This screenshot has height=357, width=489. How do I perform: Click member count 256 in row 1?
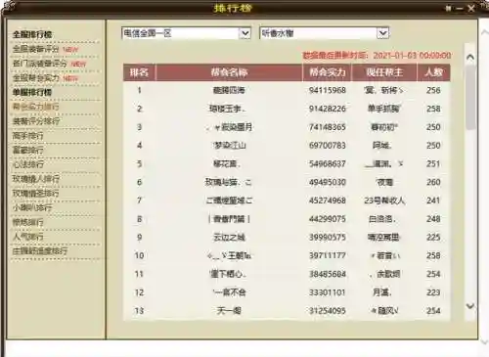433,90
